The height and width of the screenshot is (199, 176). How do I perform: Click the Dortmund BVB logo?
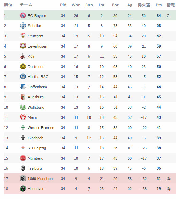tap(23, 66)
